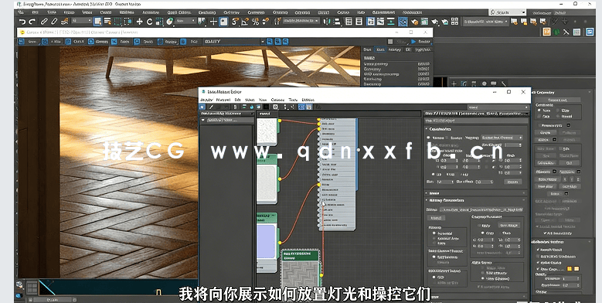Viewport: 602px width, 303px height.
Task: Toggle Isoline Display checkbox
Action: point(538,263)
